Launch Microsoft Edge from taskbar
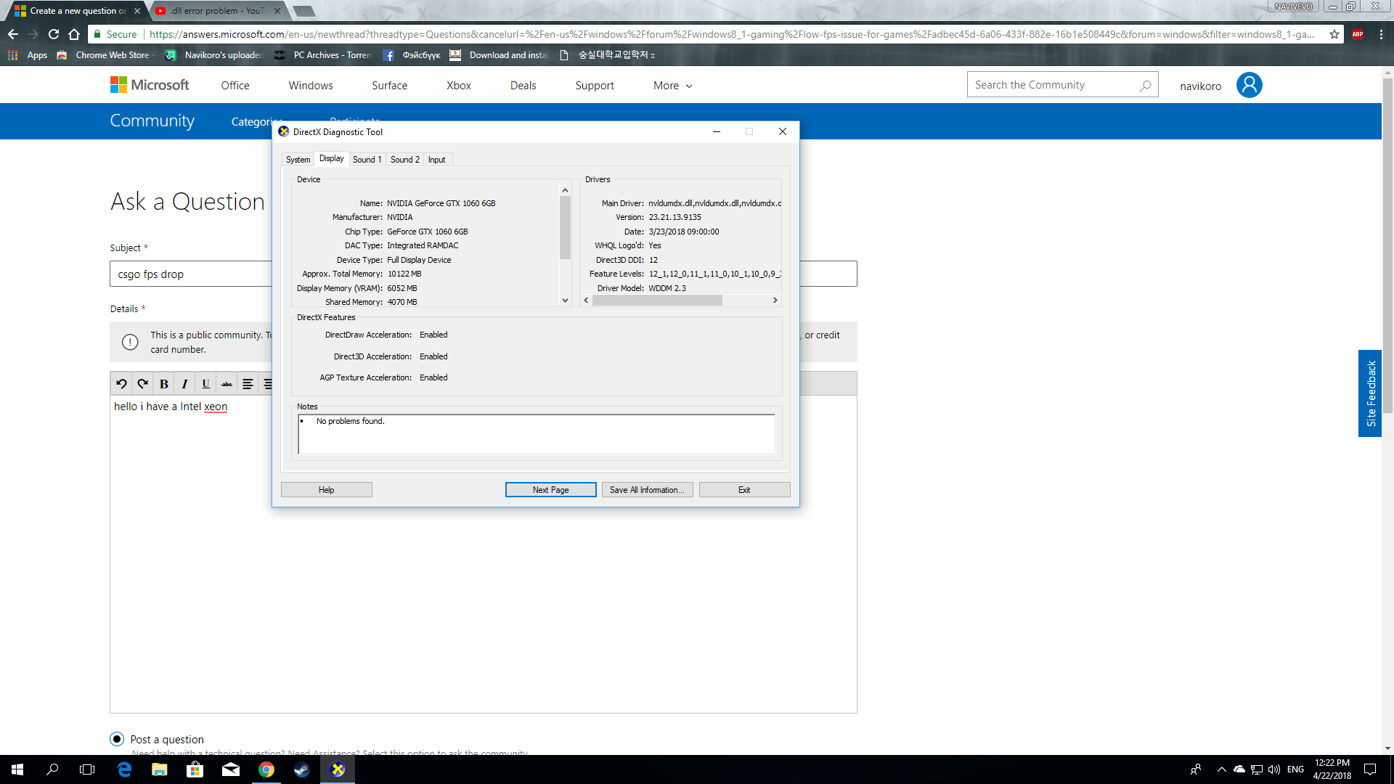Viewport: 1394px width, 784px height. tap(124, 769)
